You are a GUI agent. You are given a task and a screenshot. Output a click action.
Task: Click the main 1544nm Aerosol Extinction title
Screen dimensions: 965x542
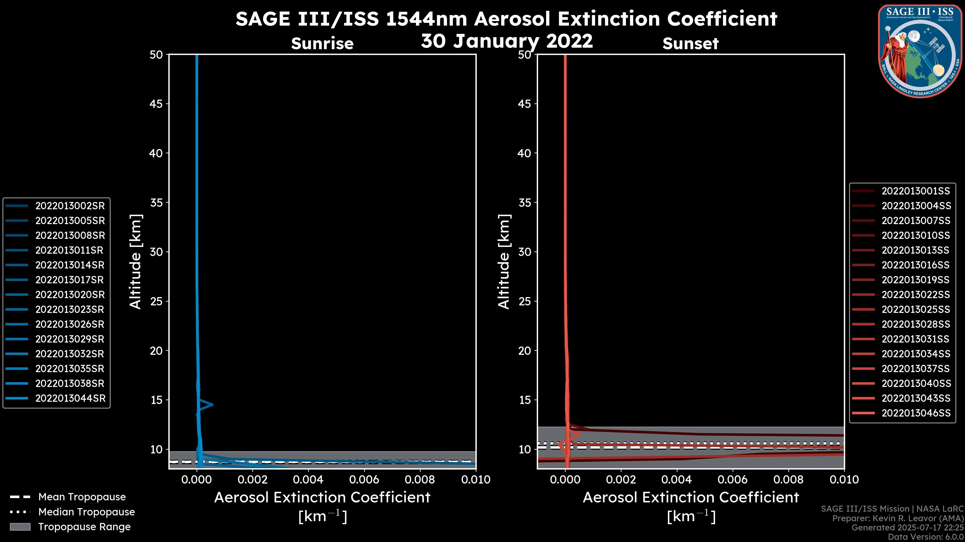pos(506,19)
